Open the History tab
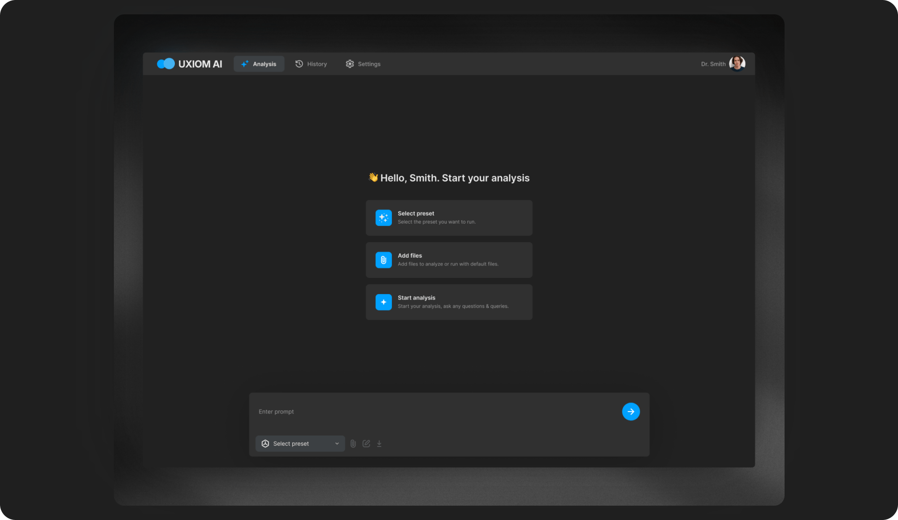The width and height of the screenshot is (898, 520). click(317, 64)
